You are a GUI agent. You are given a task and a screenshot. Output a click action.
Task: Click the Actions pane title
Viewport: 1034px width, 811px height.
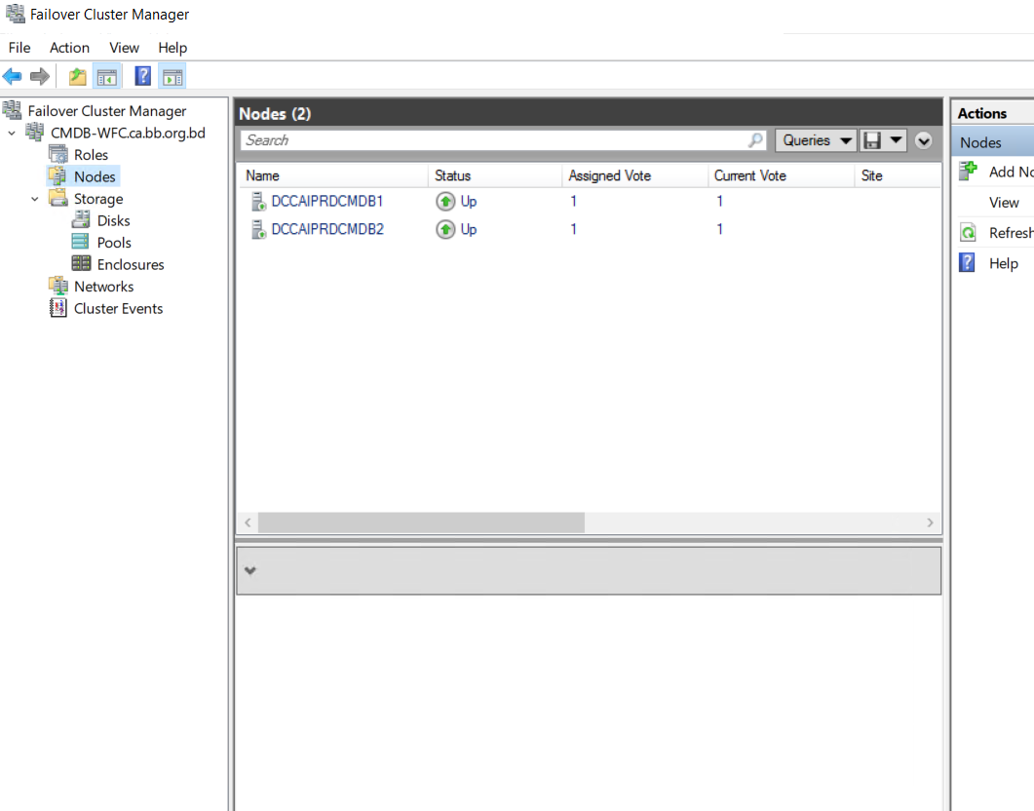982,113
